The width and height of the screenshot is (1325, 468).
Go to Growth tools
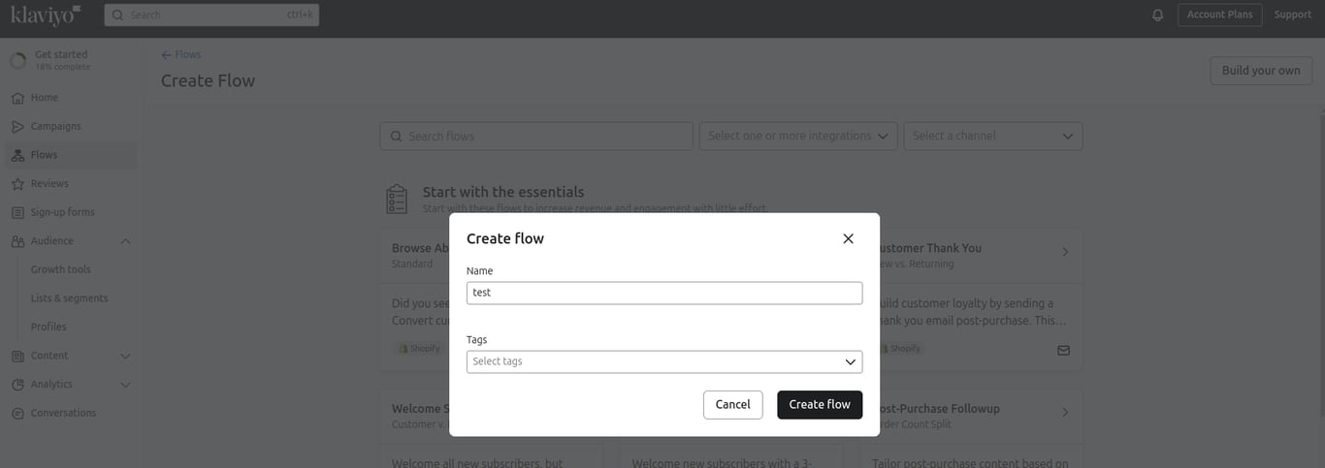pos(60,269)
